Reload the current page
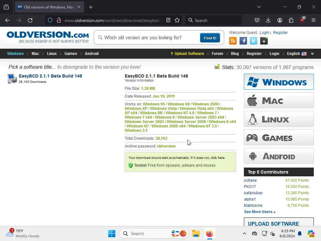The width and height of the screenshot is (321, 241). 30,20
